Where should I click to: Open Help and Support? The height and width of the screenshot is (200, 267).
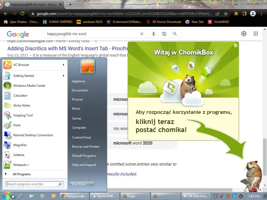(84, 165)
